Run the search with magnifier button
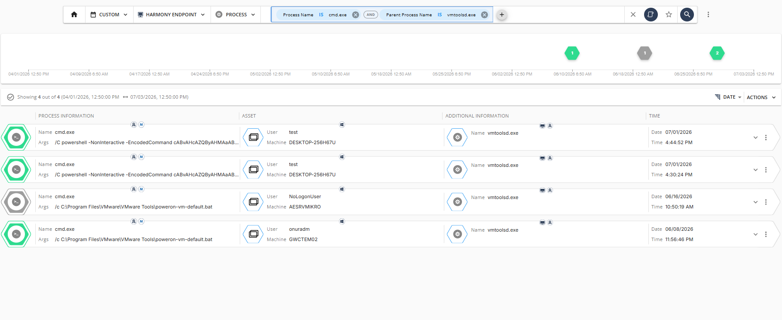 687,15
